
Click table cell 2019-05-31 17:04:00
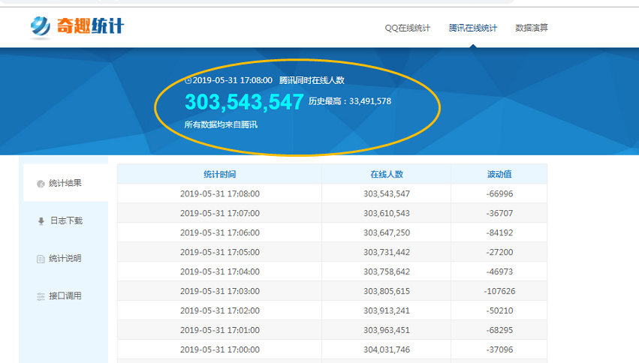tap(220, 271)
